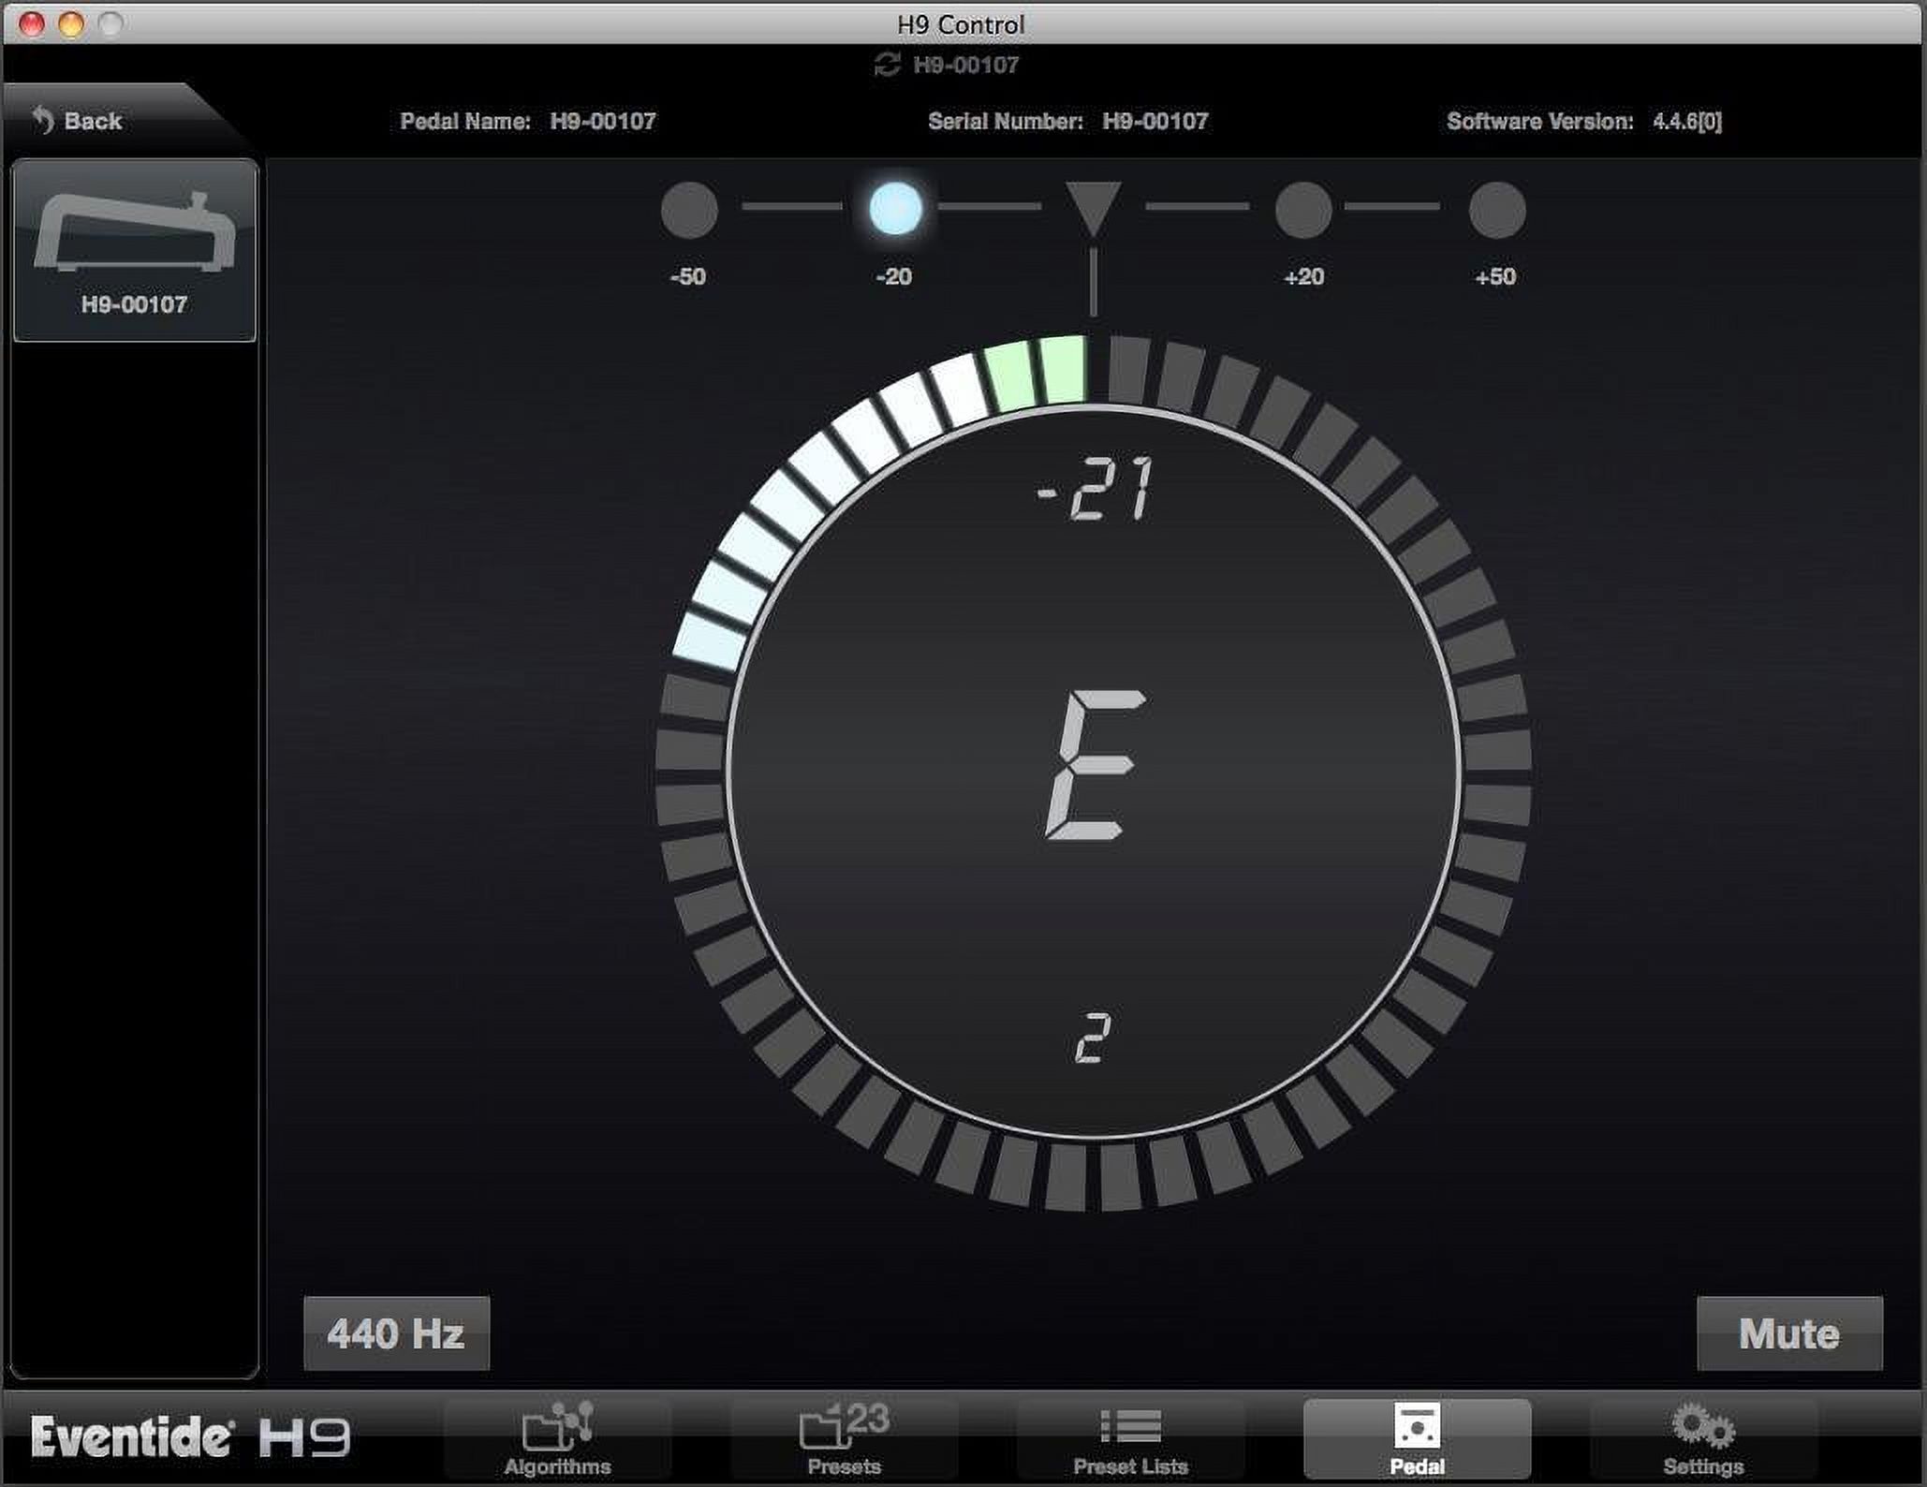Click the large E note display
This screenshot has height=1487, width=1927.
pyautogui.click(x=1094, y=765)
